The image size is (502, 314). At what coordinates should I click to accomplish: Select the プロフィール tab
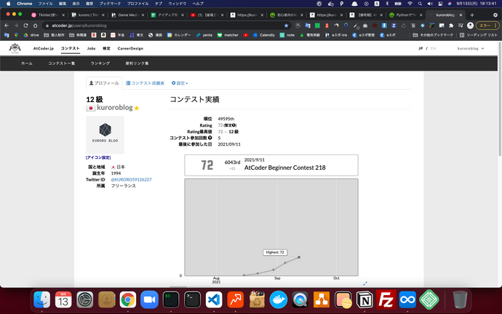coord(104,83)
